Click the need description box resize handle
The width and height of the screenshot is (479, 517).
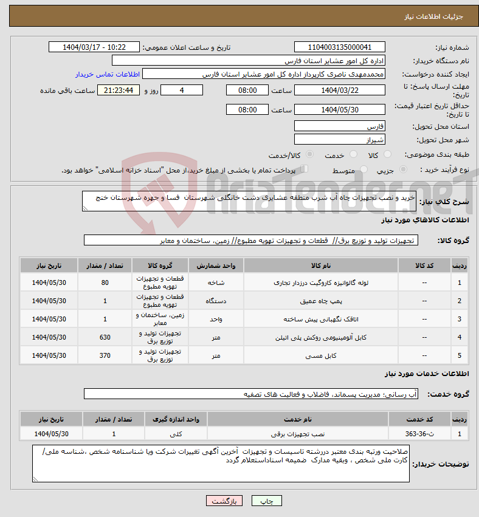85,208
